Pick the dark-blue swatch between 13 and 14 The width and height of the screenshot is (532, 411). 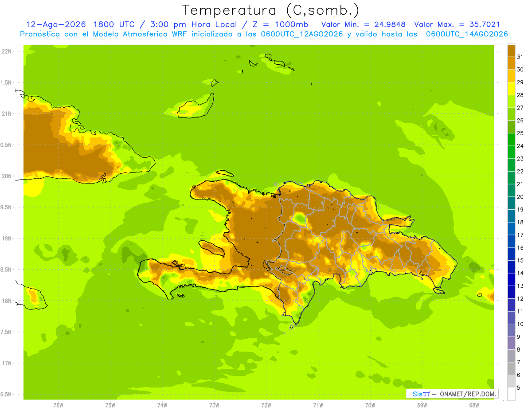[x=512, y=279]
